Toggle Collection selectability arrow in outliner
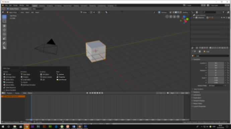The width and height of the screenshot is (231, 129). click(224, 18)
